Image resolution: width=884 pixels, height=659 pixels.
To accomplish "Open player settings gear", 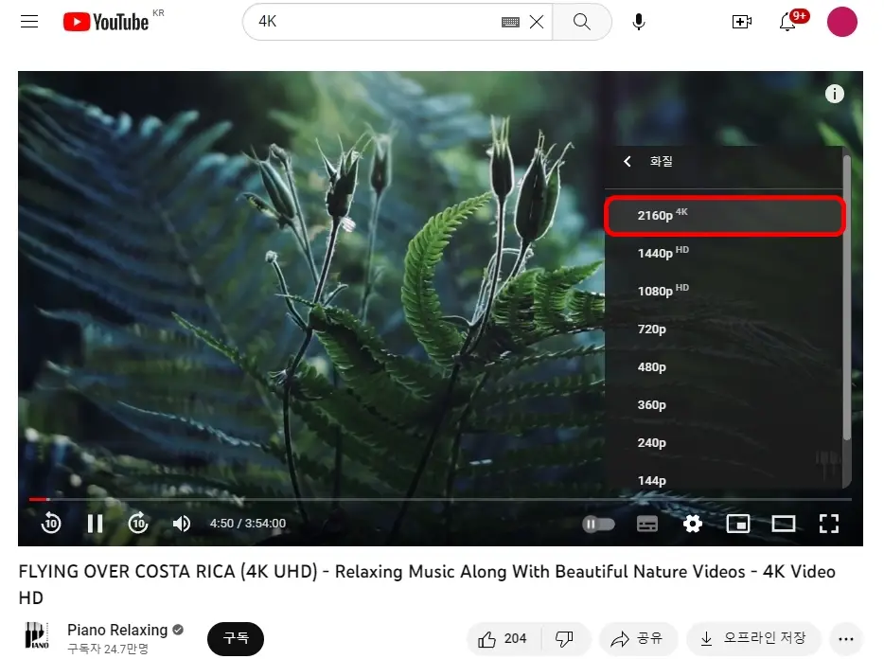I will (x=693, y=524).
